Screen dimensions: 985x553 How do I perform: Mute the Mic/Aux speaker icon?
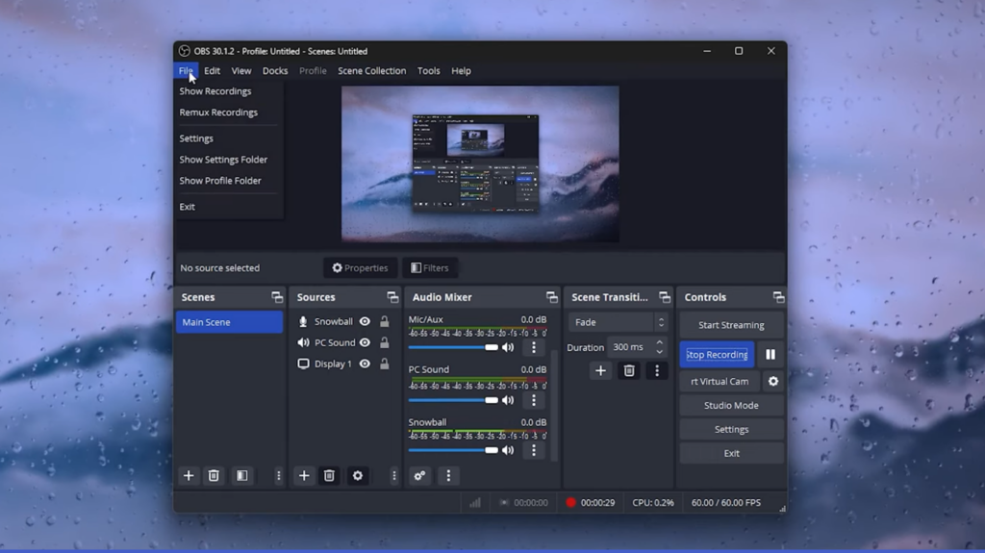tap(508, 347)
